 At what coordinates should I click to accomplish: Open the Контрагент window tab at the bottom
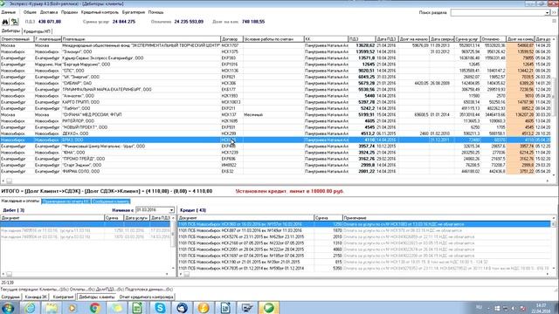point(63,297)
